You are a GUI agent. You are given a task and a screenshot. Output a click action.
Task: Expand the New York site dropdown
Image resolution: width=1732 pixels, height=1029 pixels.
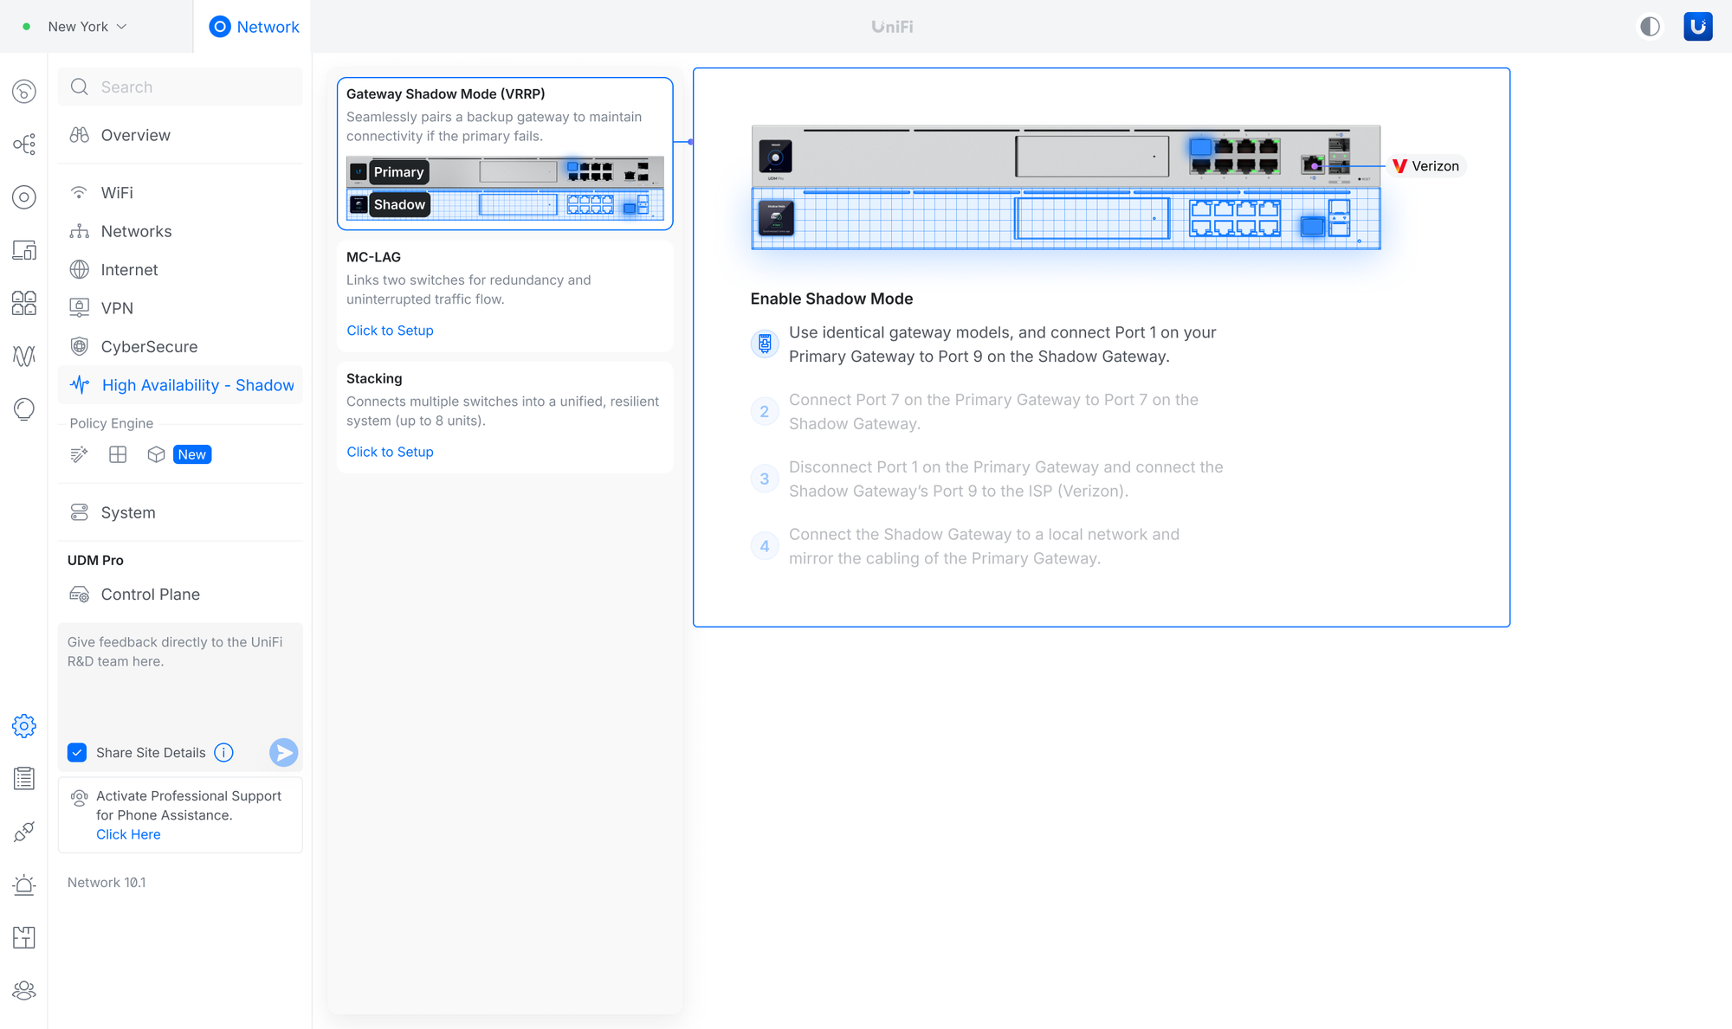87,26
